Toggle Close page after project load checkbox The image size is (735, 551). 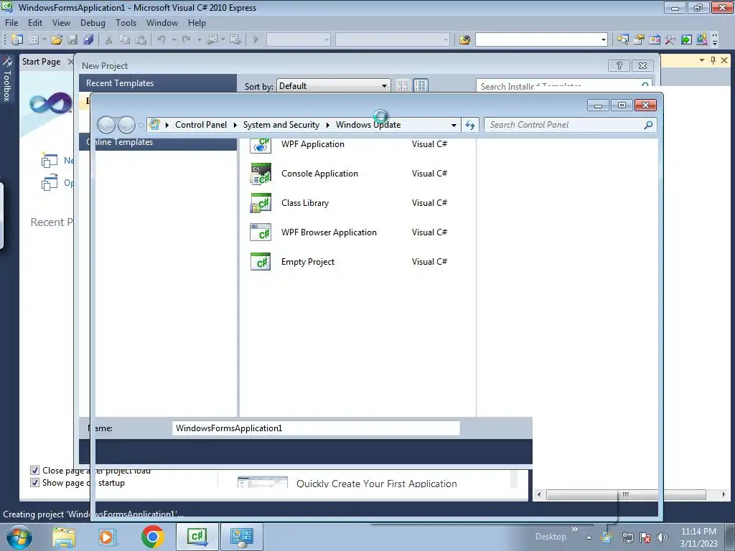[x=34, y=471]
